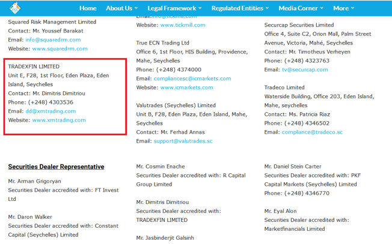Expand the Media Corner dropdown chevron
The width and height of the screenshot is (392, 244).
pos(322,8)
